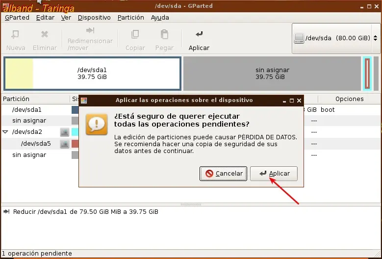Open the Editar menu
The width and height of the screenshot is (382, 259).
point(45,18)
